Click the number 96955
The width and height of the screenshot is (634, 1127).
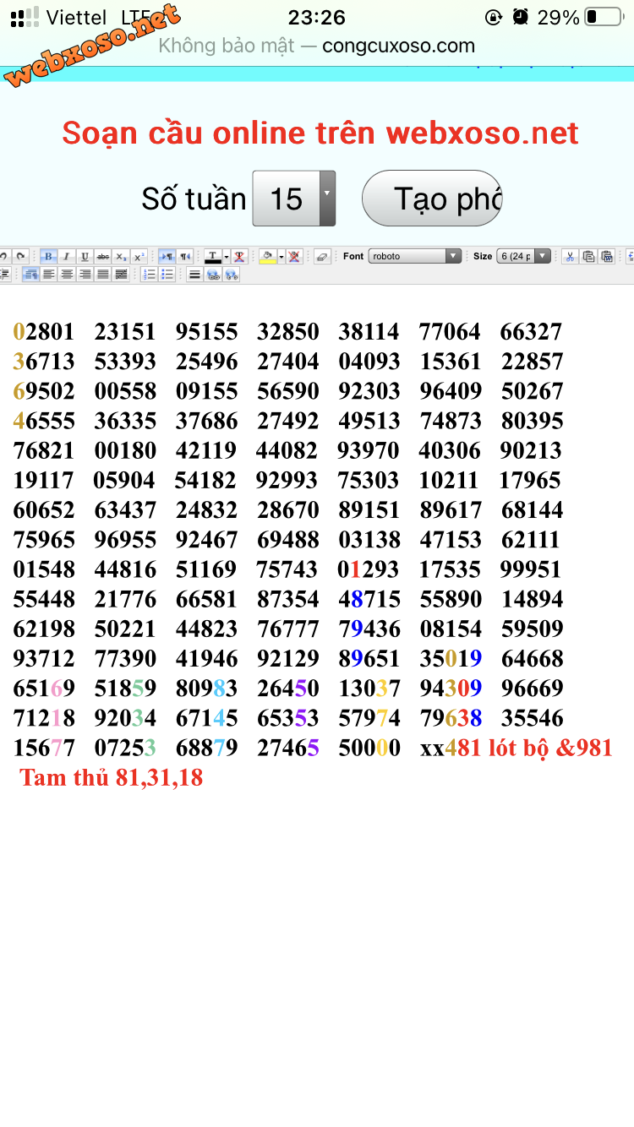point(125,539)
